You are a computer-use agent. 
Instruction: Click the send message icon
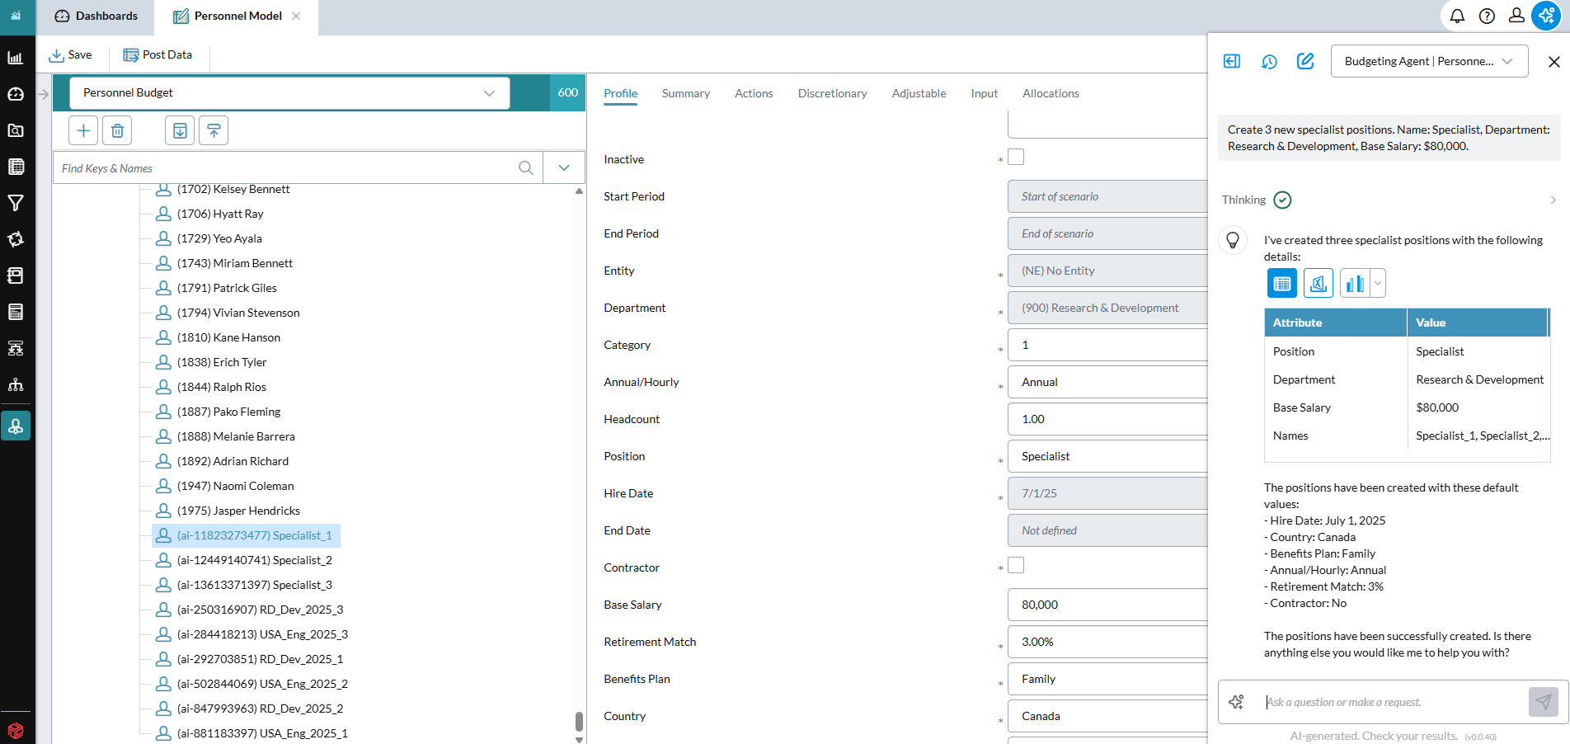pyautogui.click(x=1543, y=702)
